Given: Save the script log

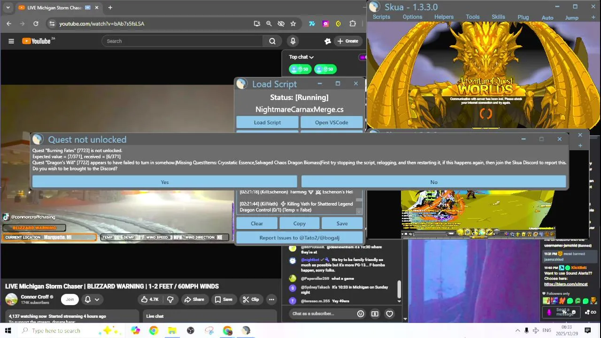Looking at the screenshot, I should pos(342,223).
